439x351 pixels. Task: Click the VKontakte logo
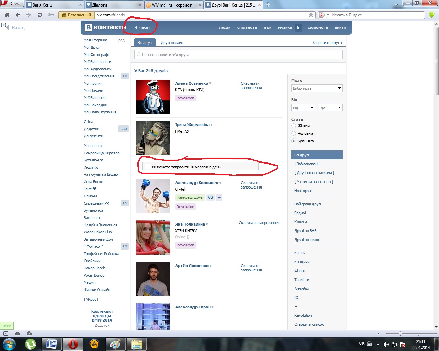click(x=105, y=27)
